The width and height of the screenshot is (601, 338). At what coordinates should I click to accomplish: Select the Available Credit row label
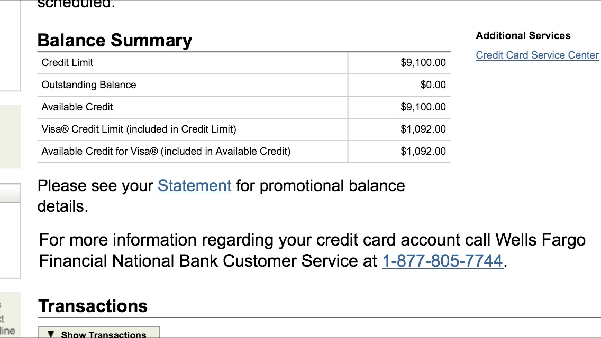pyautogui.click(x=77, y=107)
